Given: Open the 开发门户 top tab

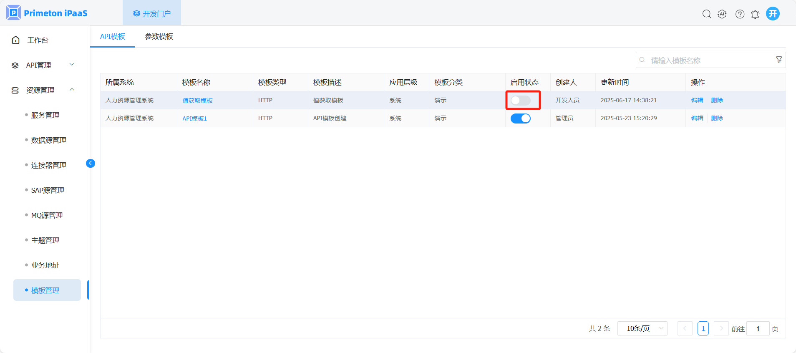Looking at the screenshot, I should point(152,14).
